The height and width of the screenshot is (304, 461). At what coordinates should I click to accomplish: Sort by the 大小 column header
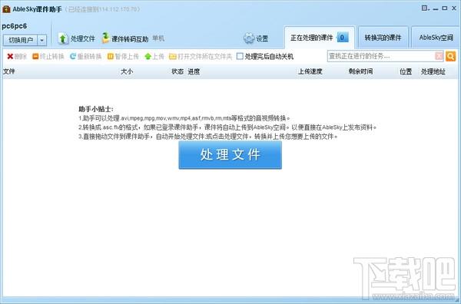click(x=127, y=71)
